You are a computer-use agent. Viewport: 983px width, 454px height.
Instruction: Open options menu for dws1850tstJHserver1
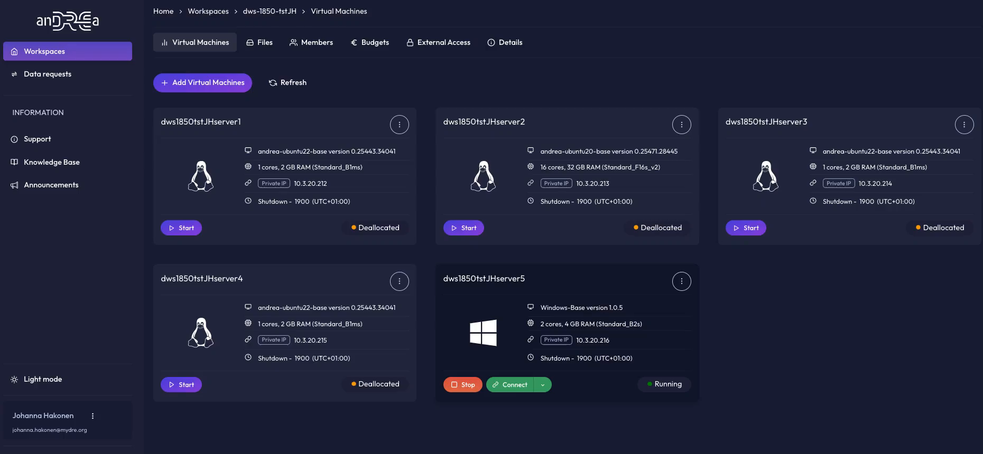(400, 125)
